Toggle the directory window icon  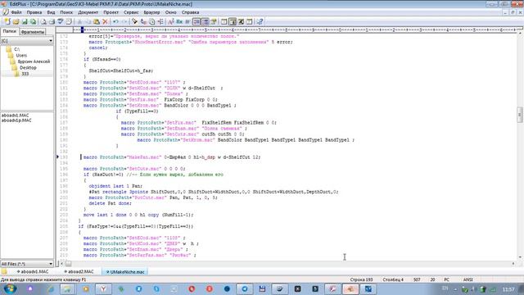click(x=233, y=21)
